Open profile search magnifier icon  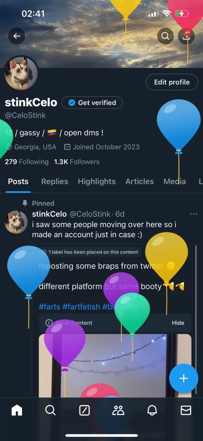click(x=165, y=36)
